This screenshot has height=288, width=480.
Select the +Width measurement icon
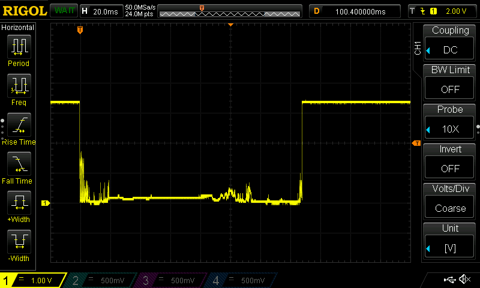(19, 203)
